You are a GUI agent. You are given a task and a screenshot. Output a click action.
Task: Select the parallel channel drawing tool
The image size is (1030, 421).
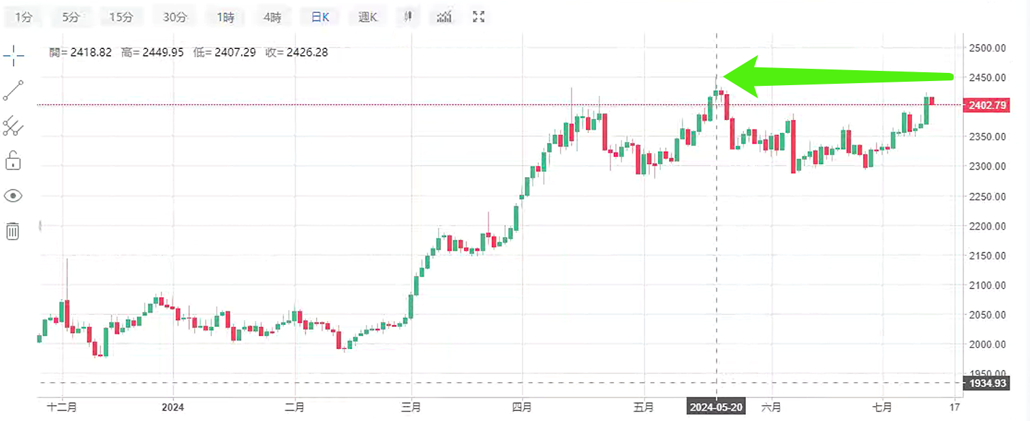pyautogui.click(x=13, y=126)
